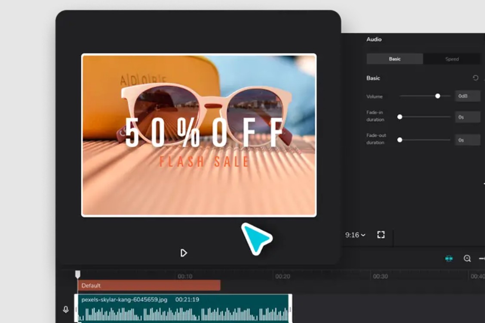Image resolution: width=485 pixels, height=323 pixels.
Task: Click the timeline playhead marker
Action: click(x=78, y=274)
